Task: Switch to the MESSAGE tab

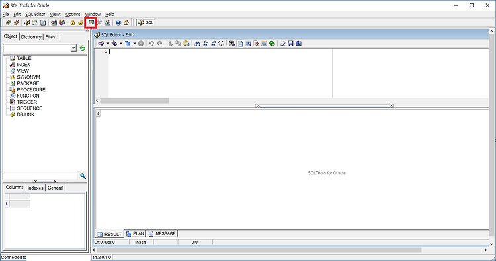Action: pyautogui.click(x=162, y=233)
